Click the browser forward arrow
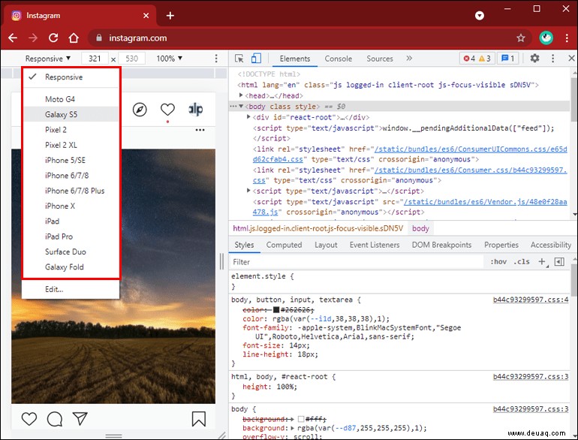 (33, 38)
